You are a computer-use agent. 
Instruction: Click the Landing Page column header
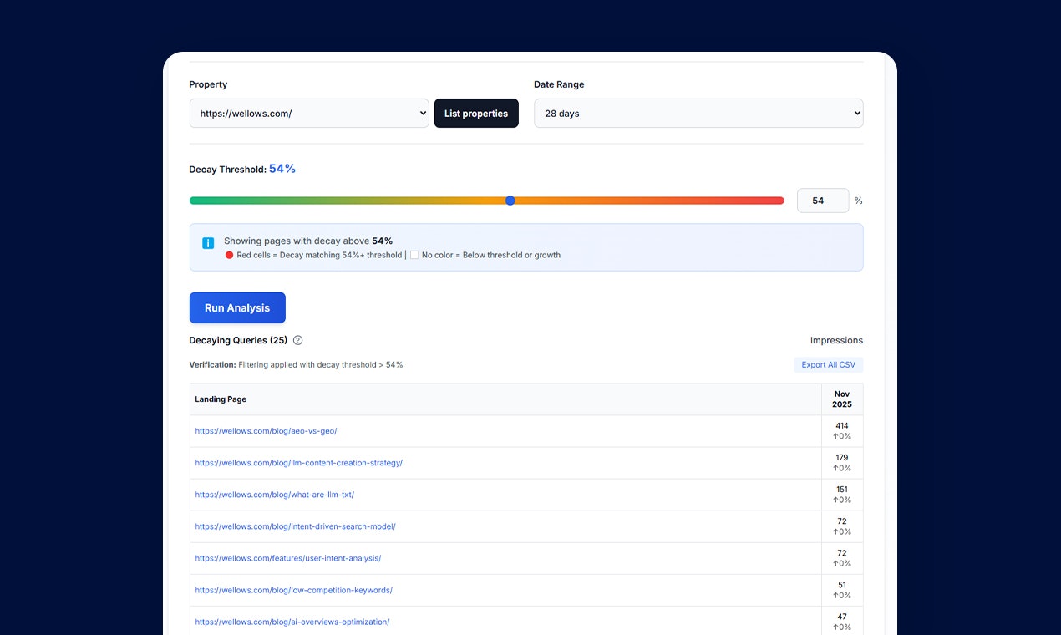(x=505, y=399)
